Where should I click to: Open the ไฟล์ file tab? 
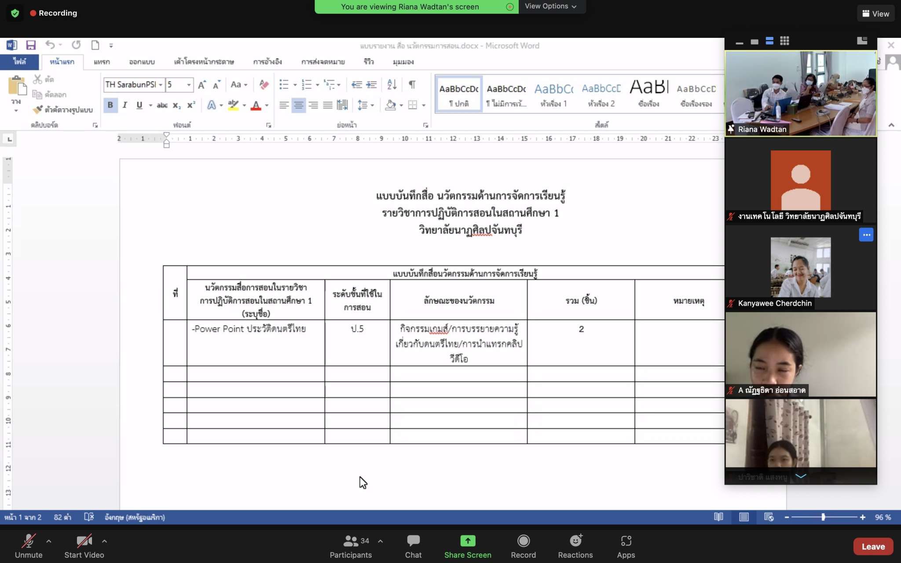[19, 62]
